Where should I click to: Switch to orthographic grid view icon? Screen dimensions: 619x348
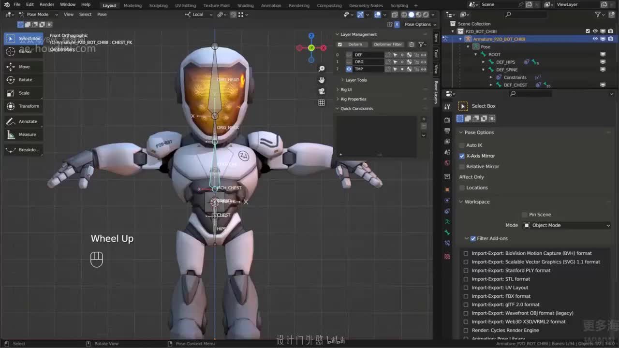pos(322,102)
